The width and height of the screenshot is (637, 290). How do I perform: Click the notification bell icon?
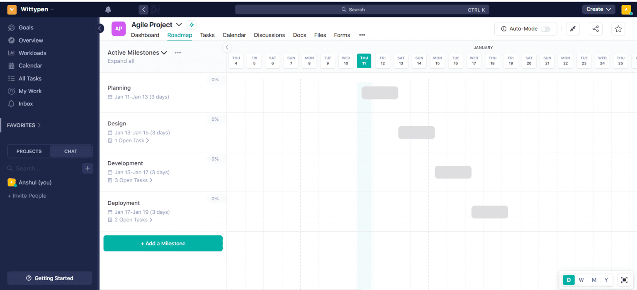108,9
